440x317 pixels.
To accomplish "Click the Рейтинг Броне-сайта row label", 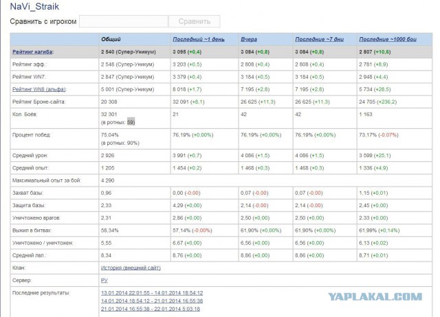I will click(39, 102).
